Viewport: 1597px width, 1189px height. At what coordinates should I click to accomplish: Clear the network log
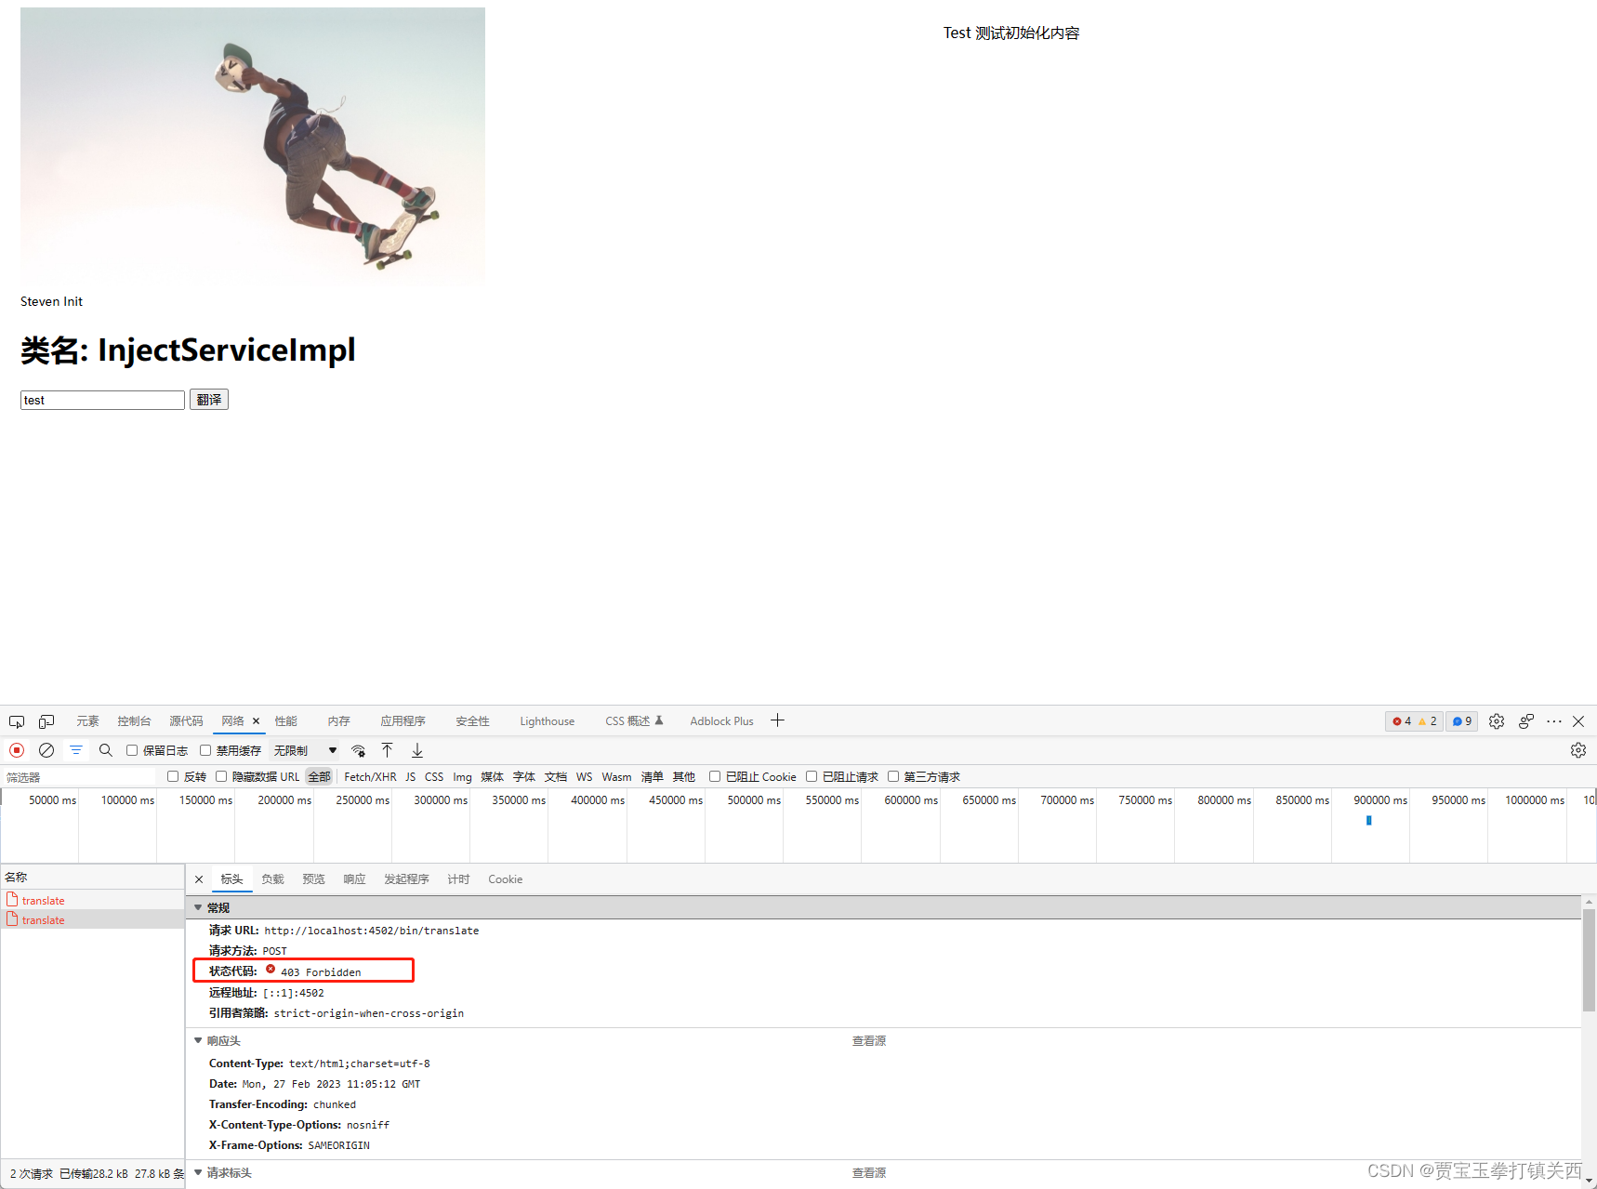coord(46,750)
